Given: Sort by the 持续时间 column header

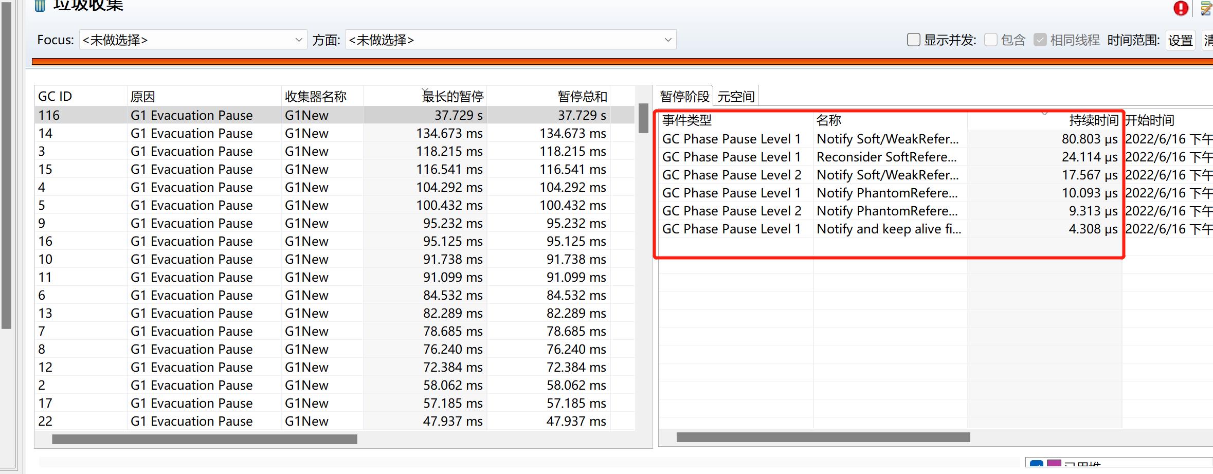Looking at the screenshot, I should click(1044, 120).
